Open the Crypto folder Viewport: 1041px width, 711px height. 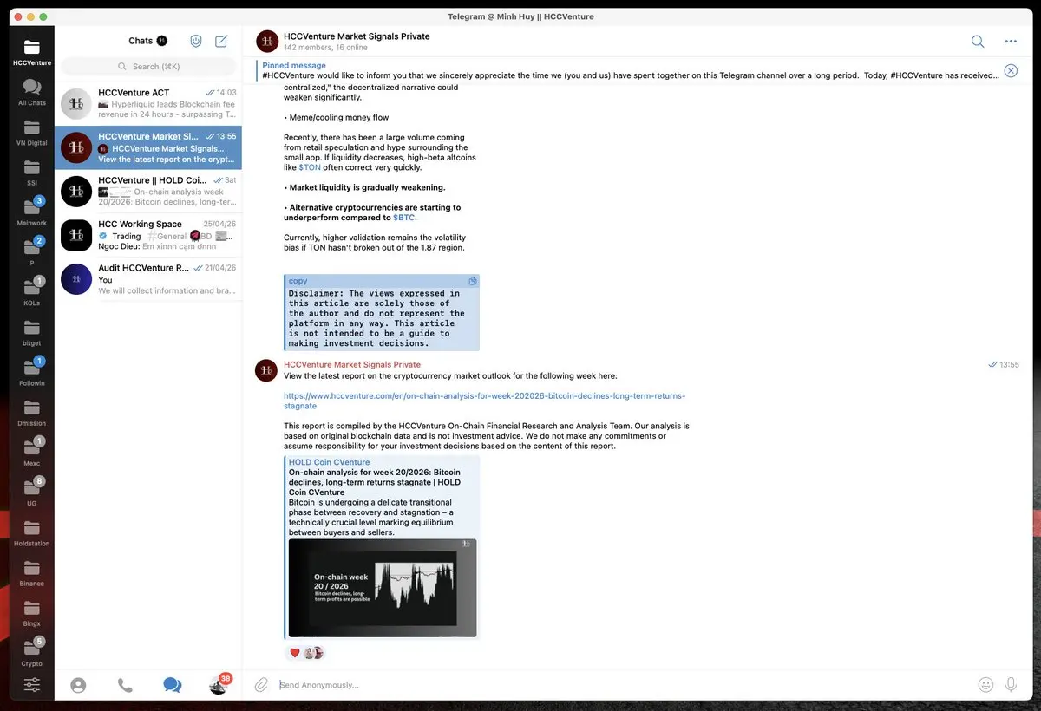(x=32, y=652)
